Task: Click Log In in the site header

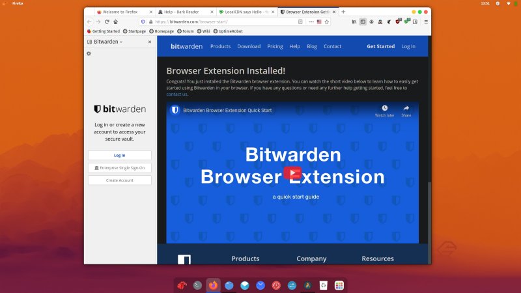Action: click(408, 46)
